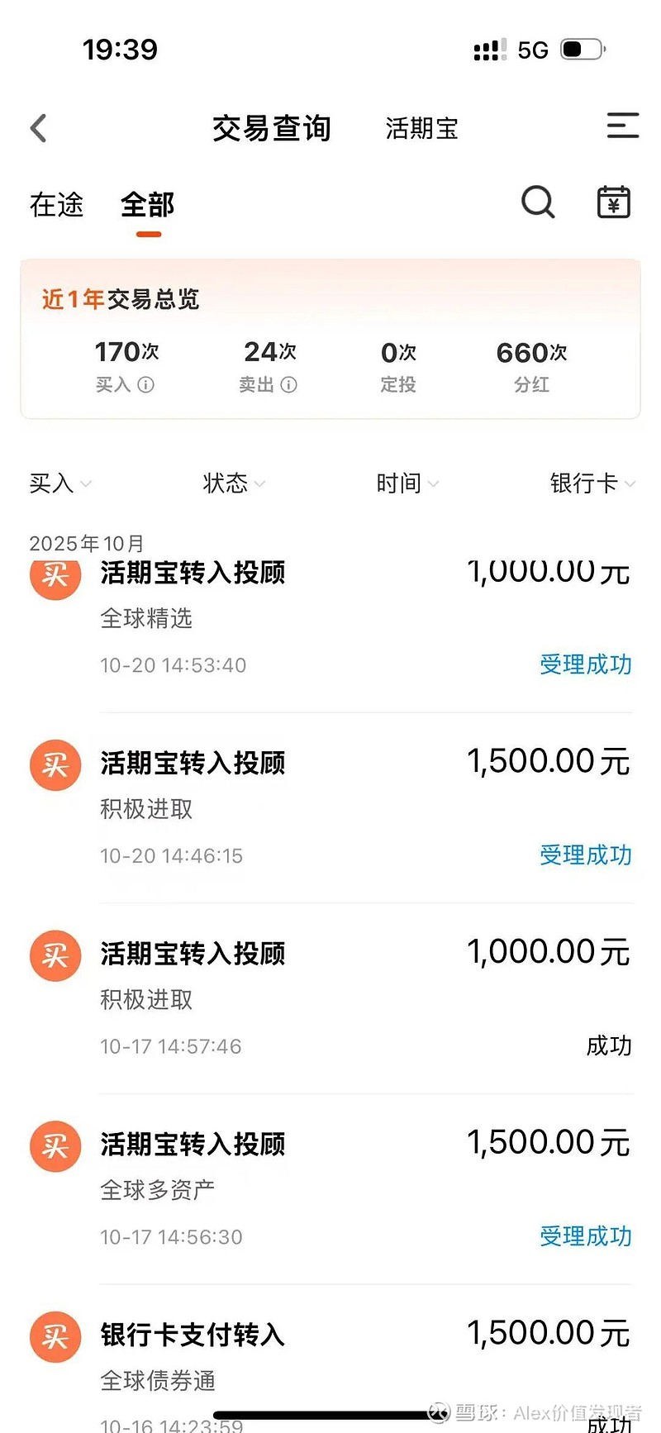
Task: Tap the 活期宝 header link
Action: point(421,129)
